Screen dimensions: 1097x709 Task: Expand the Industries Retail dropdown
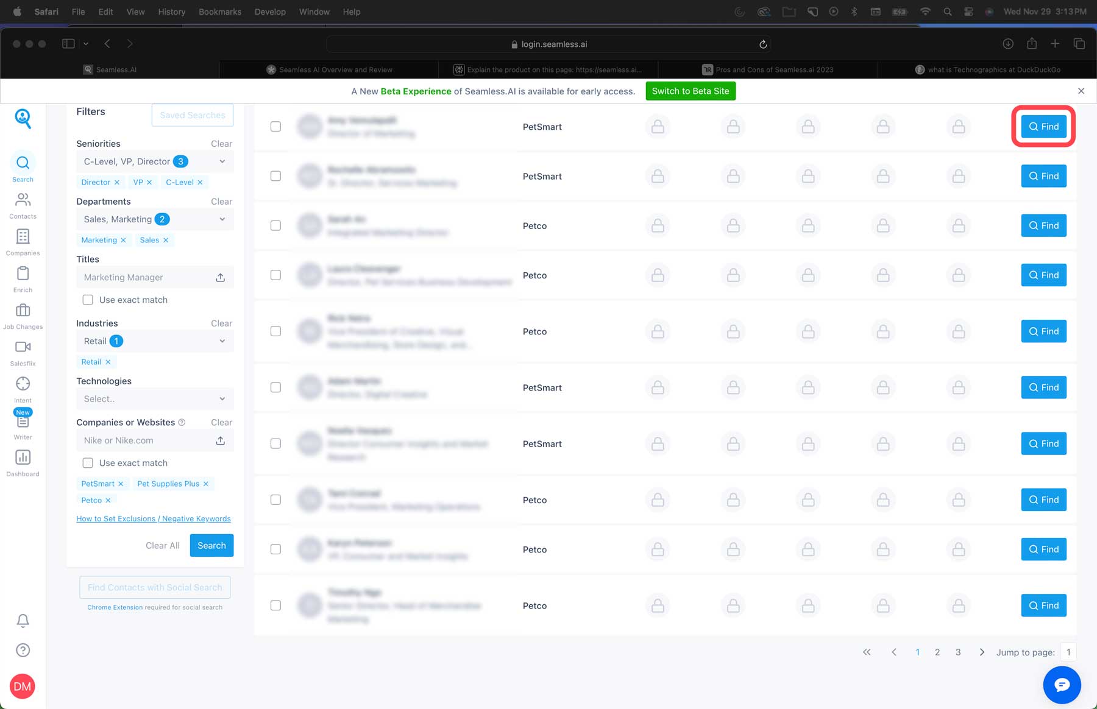tap(222, 341)
